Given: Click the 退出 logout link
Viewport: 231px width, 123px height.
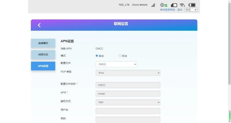Looking at the screenshot, I should 180,10.
